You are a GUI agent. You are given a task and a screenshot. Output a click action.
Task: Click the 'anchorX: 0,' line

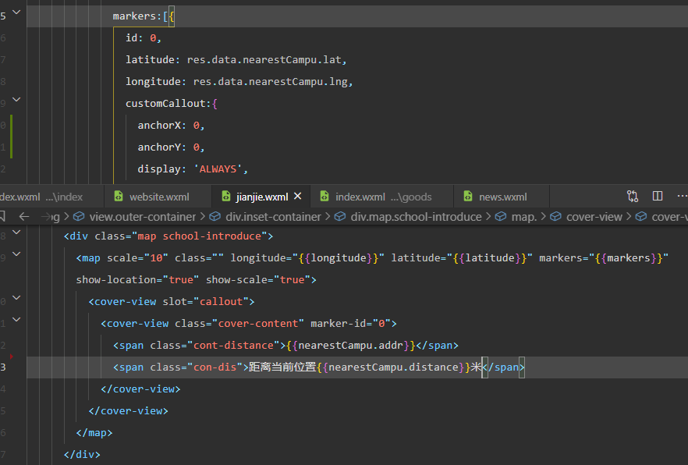[x=171, y=126]
